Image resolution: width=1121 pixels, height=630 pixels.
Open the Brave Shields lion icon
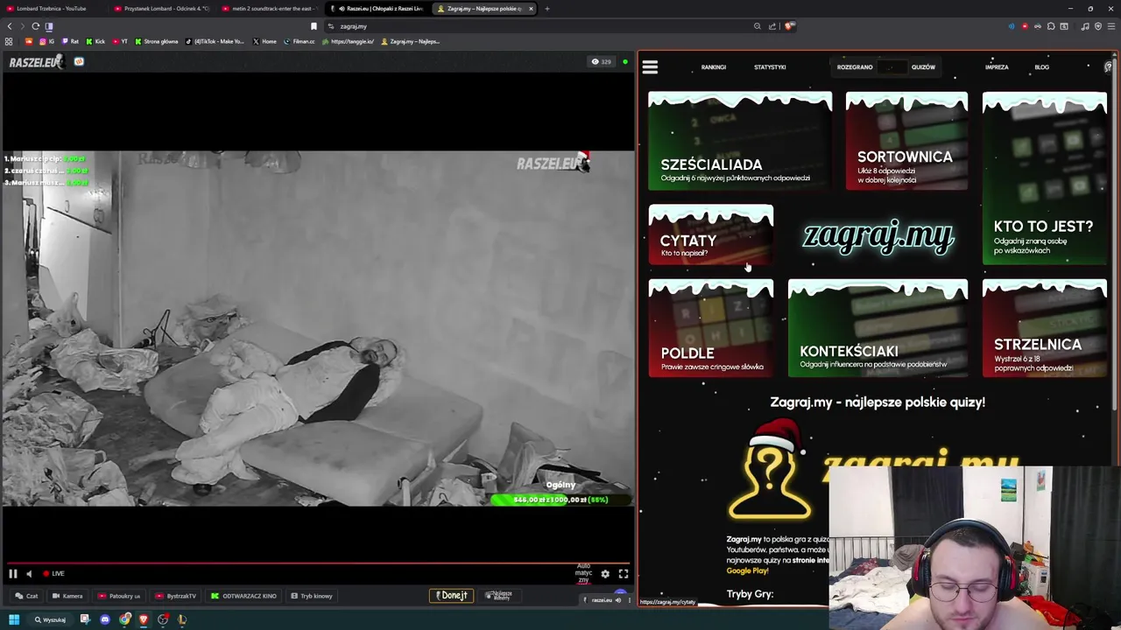tap(789, 26)
